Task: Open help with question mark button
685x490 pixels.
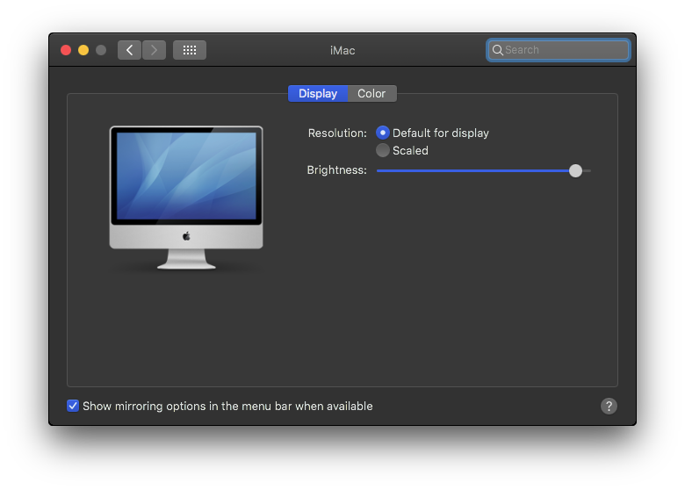Action: (609, 407)
